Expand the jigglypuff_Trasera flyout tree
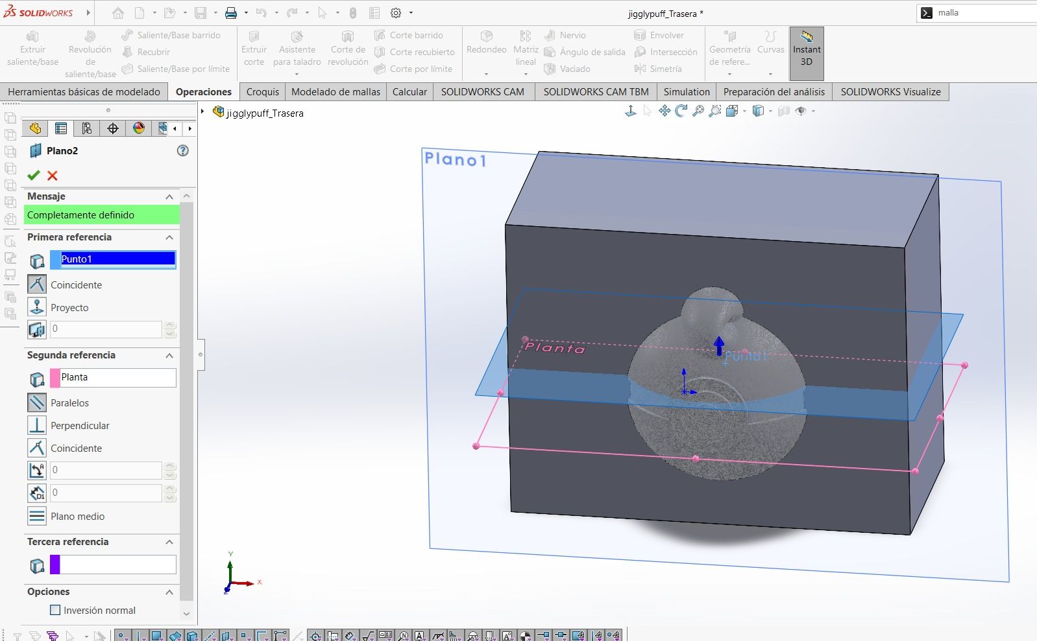Viewport: 1037px width, 641px height. (202, 112)
